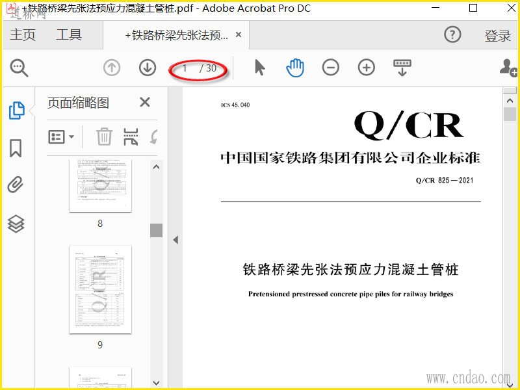
Task: Zoom in with the plus button
Action: click(x=367, y=68)
